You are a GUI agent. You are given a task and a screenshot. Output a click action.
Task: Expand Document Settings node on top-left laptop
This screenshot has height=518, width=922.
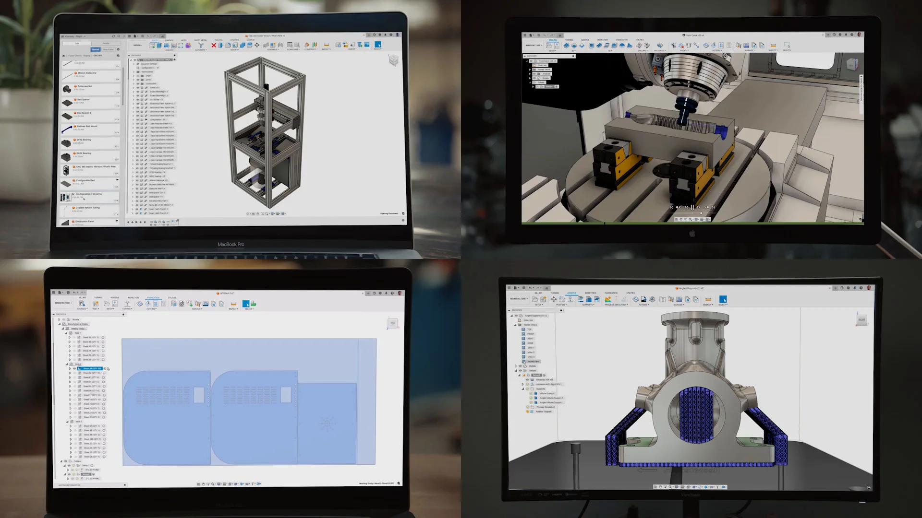[x=133, y=64]
